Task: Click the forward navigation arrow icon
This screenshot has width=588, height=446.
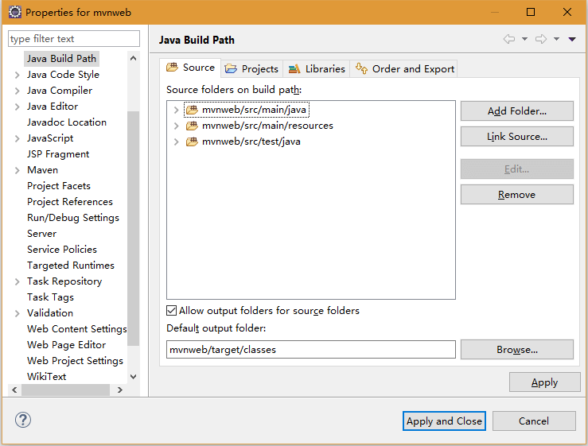Action: click(541, 39)
